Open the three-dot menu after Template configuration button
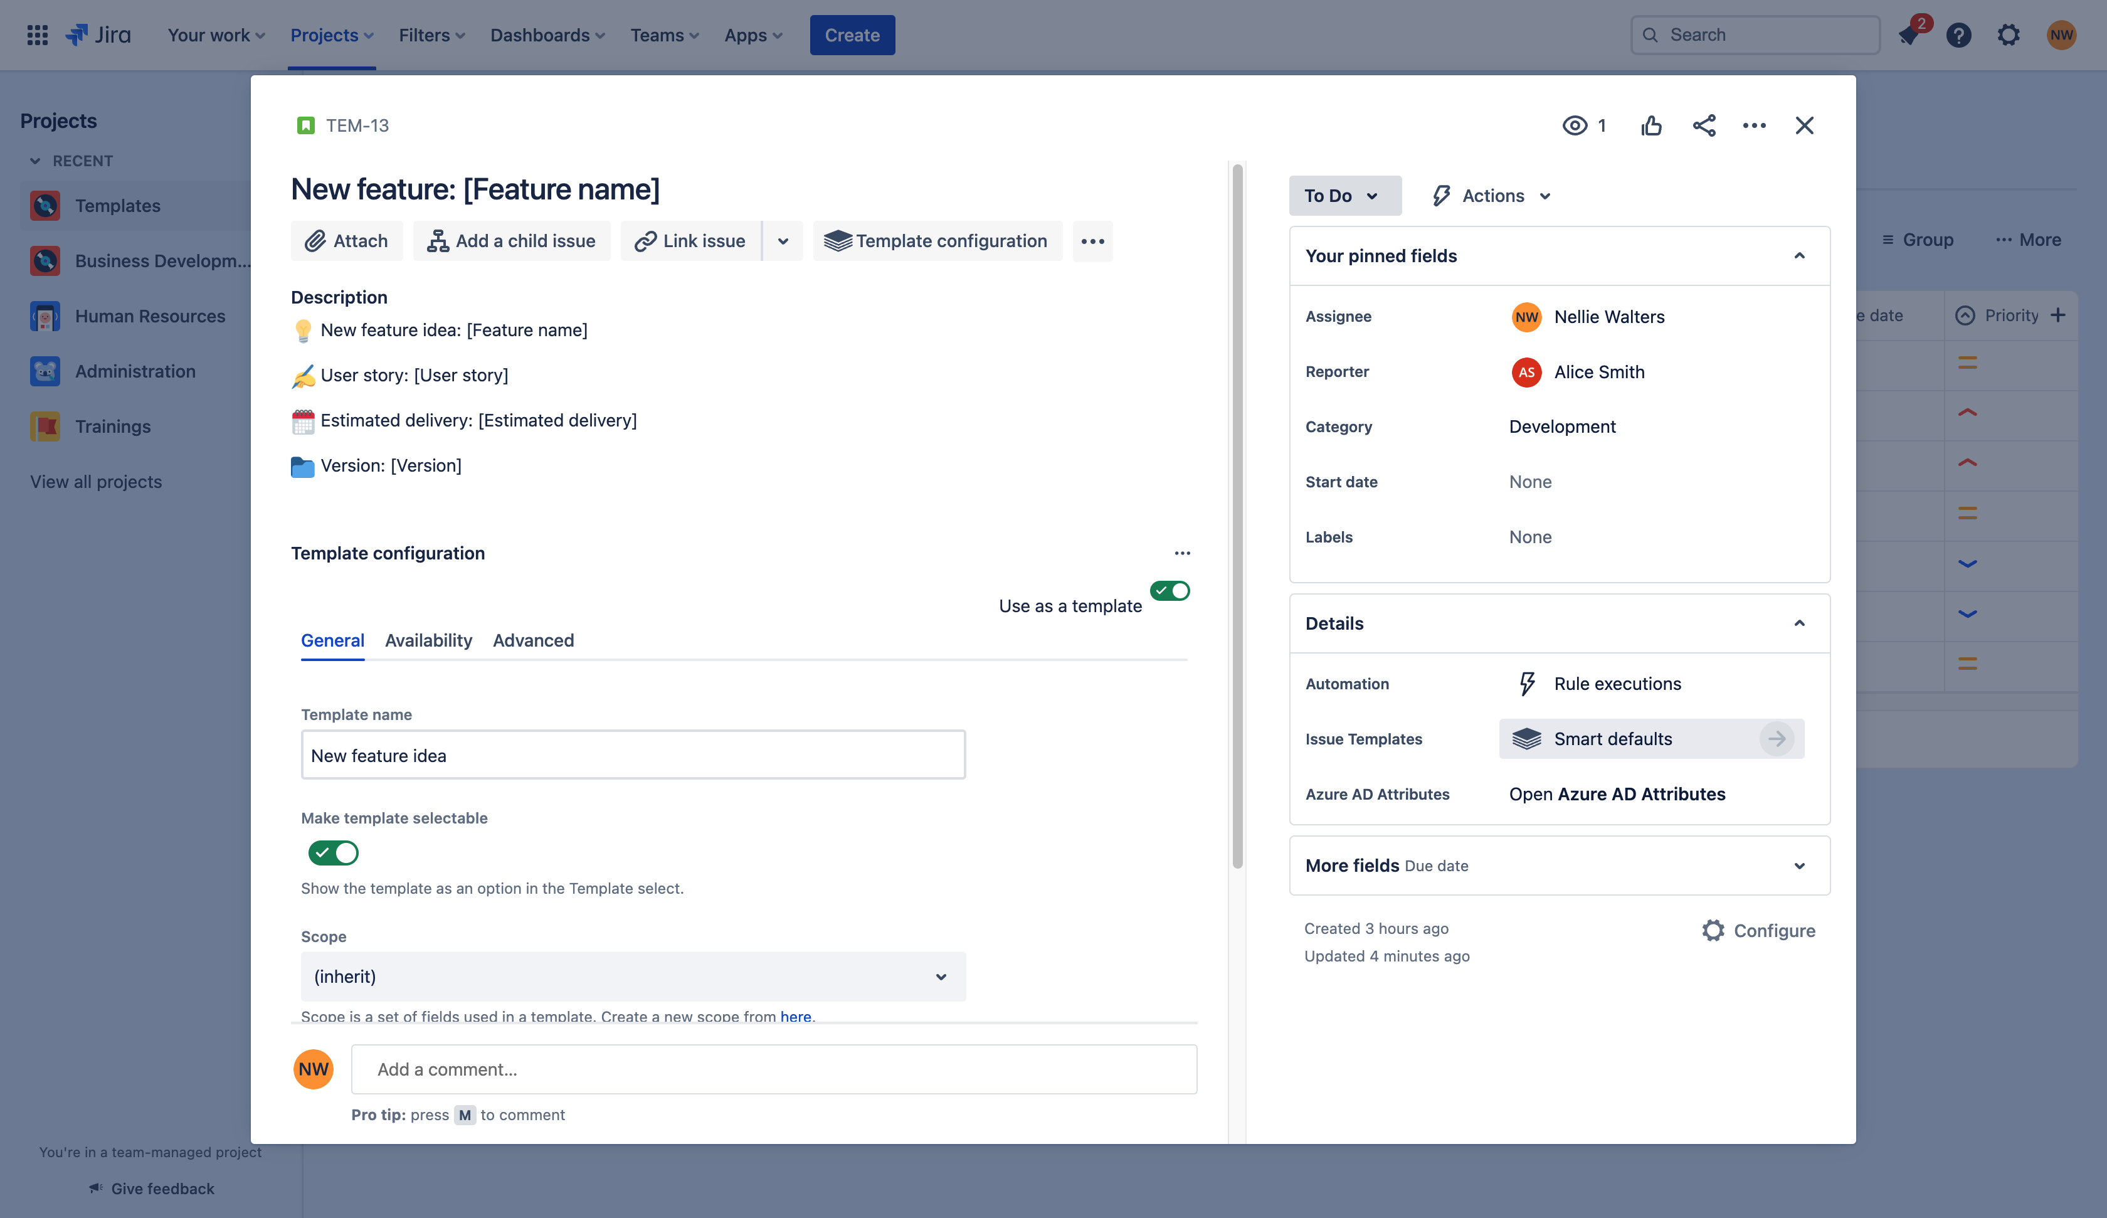This screenshot has height=1218, width=2107. coord(1093,241)
